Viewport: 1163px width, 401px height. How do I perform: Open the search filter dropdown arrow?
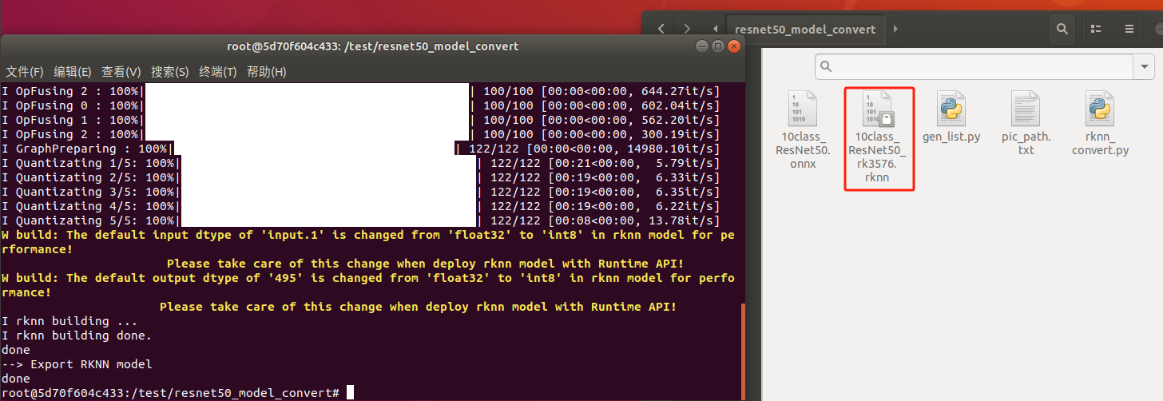[x=1145, y=67]
